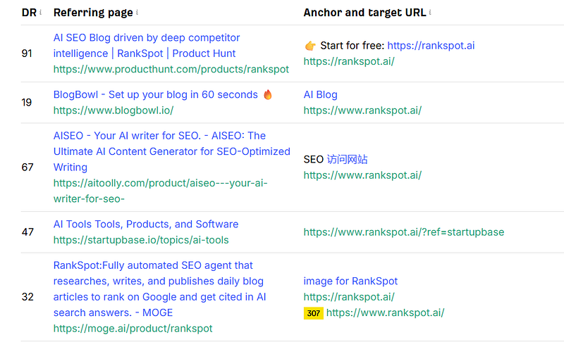The image size is (564, 342).
Task: Click the image for RankSpot anchor link
Action: pyautogui.click(x=350, y=281)
